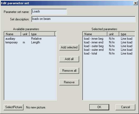Select load - inner end parameter
The height and width of the screenshot is (114, 139).
[x=109, y=42]
